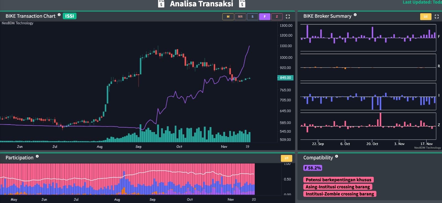The height and width of the screenshot is (203, 442).
Task: Toggle the S series on transaction chart
Action: point(252,17)
